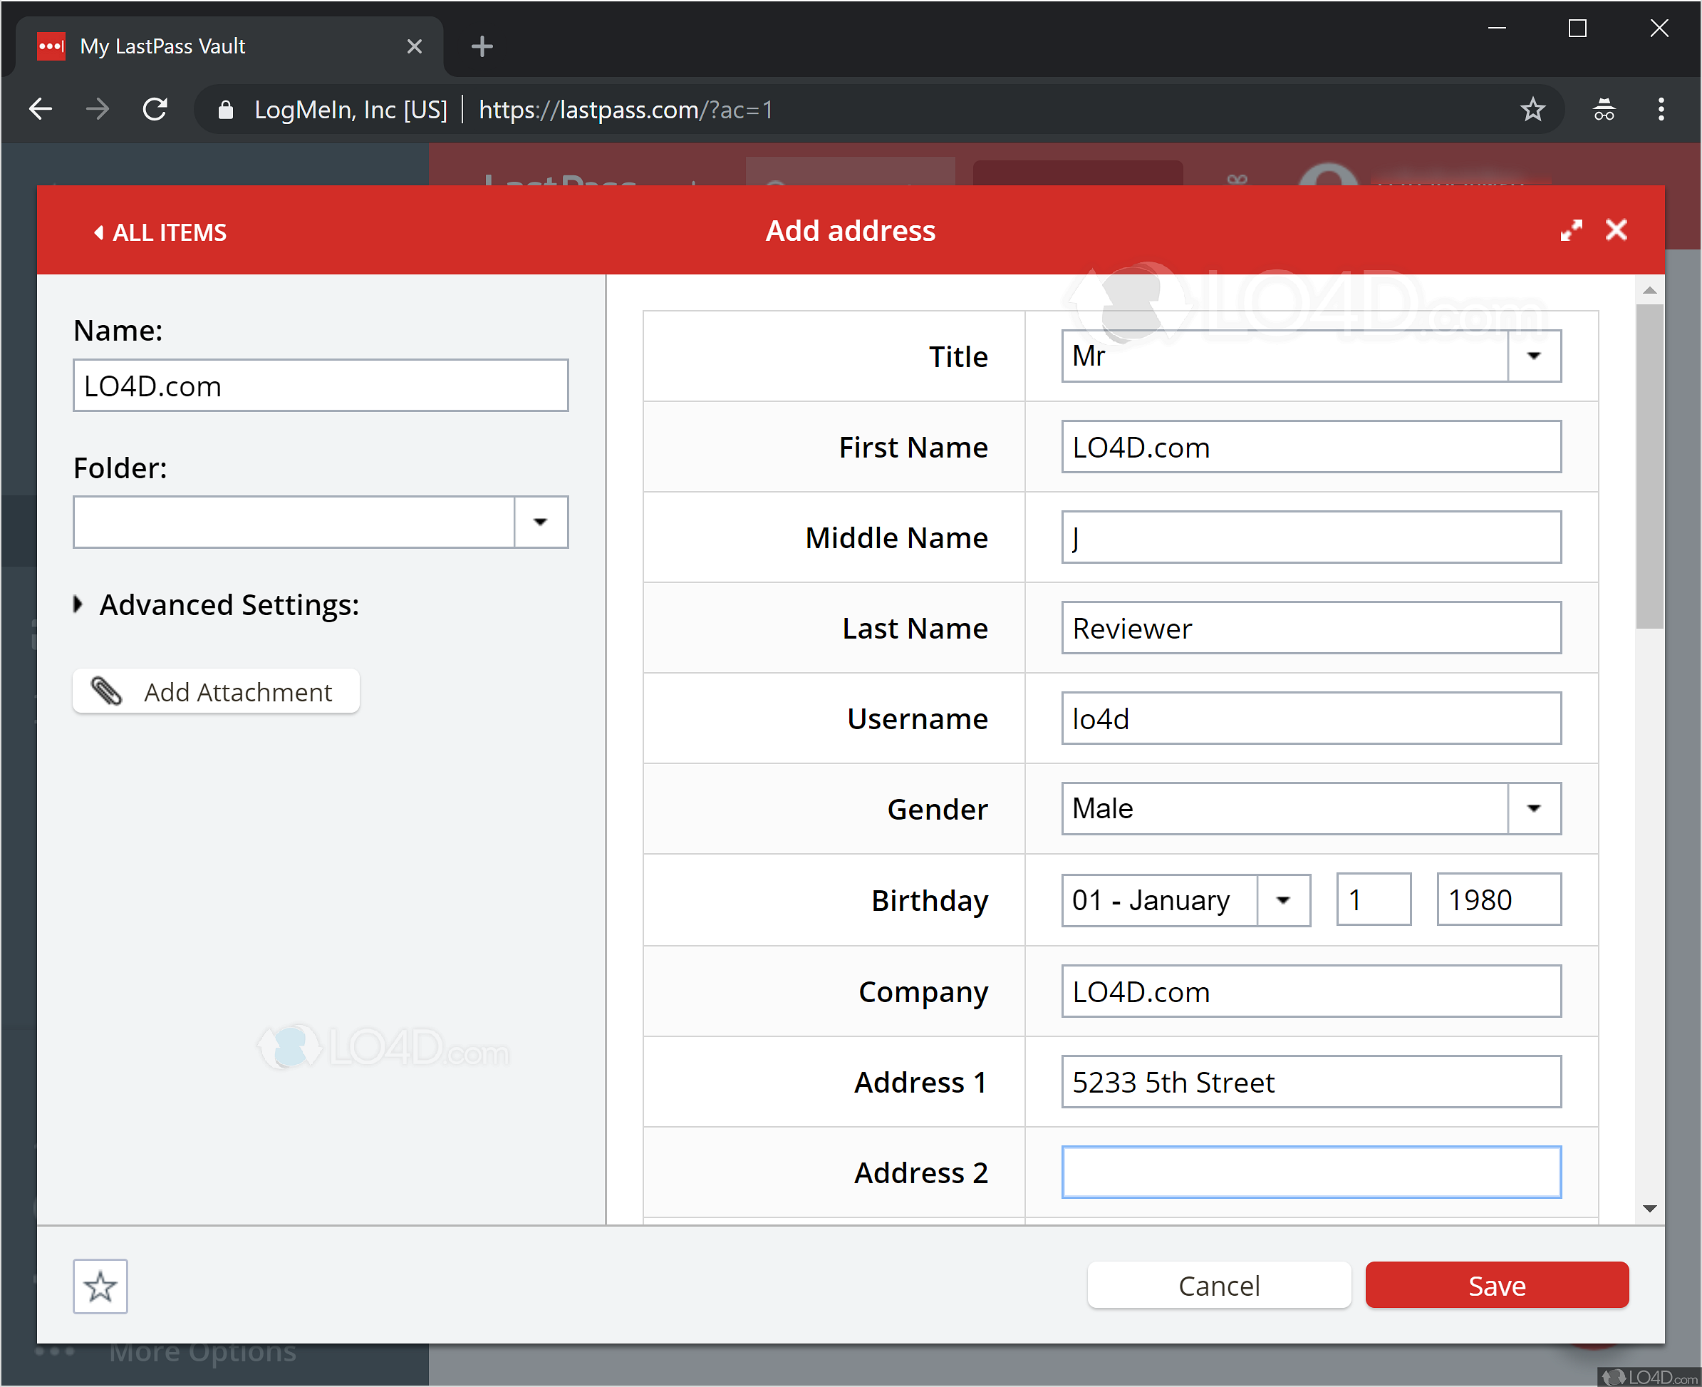This screenshot has width=1702, height=1387.
Task: Click the paperclip Add Attachment icon
Action: [x=106, y=691]
